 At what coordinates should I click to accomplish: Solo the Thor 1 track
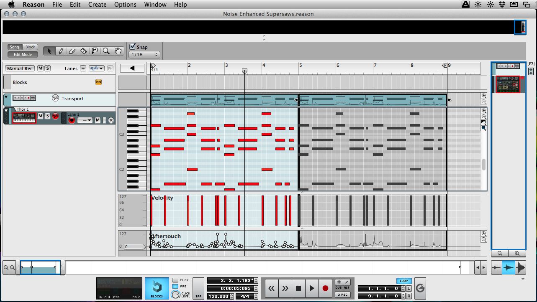47,116
